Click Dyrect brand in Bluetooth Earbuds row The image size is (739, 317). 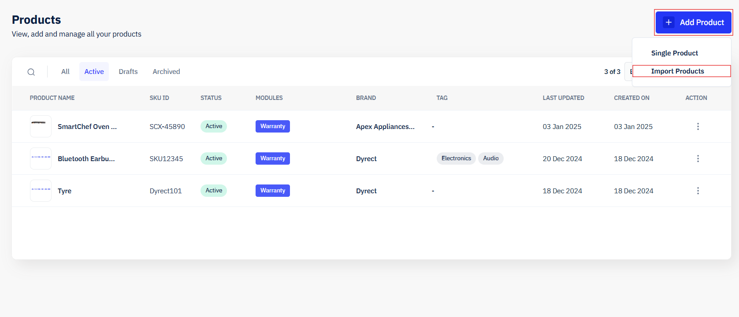coord(366,158)
